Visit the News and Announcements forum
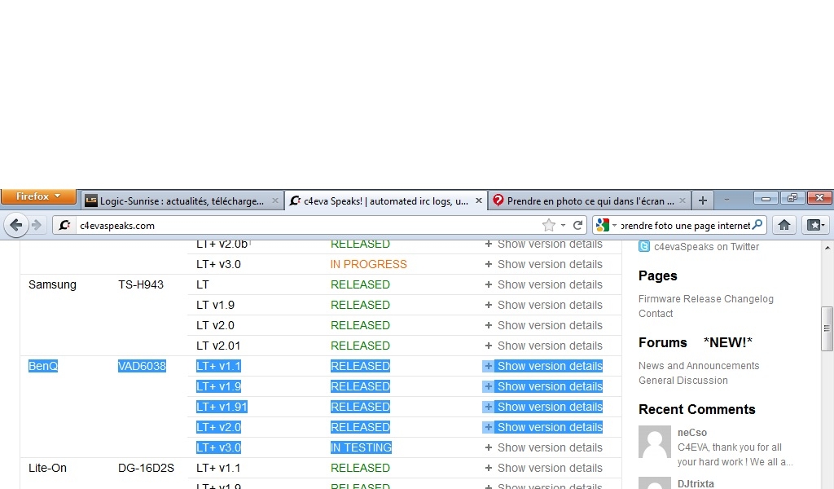The width and height of the screenshot is (834, 489). tap(699, 366)
